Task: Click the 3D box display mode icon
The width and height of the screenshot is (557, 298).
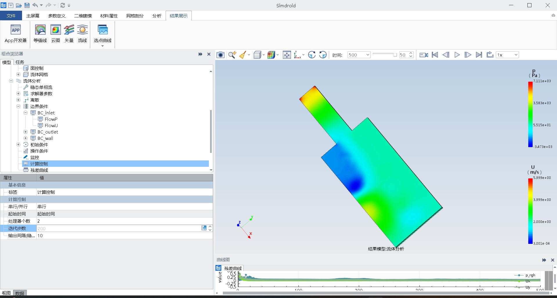Action: [257, 55]
